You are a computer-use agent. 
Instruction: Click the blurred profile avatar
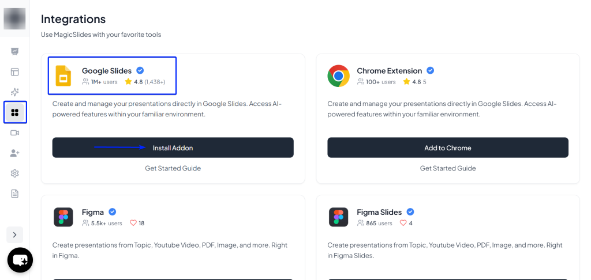pos(14,18)
